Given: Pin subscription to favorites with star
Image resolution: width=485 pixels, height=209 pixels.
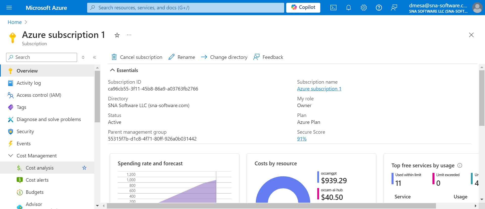Looking at the screenshot, I should [117, 35].
